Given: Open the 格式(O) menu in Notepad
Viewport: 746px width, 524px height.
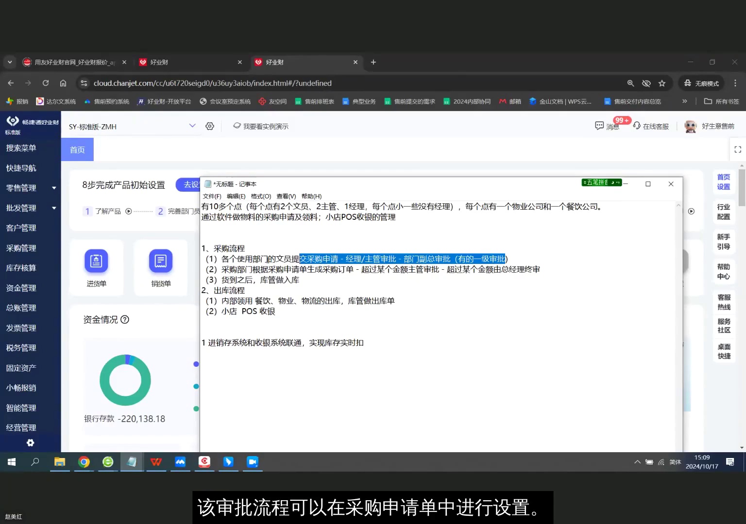Looking at the screenshot, I should [x=261, y=196].
